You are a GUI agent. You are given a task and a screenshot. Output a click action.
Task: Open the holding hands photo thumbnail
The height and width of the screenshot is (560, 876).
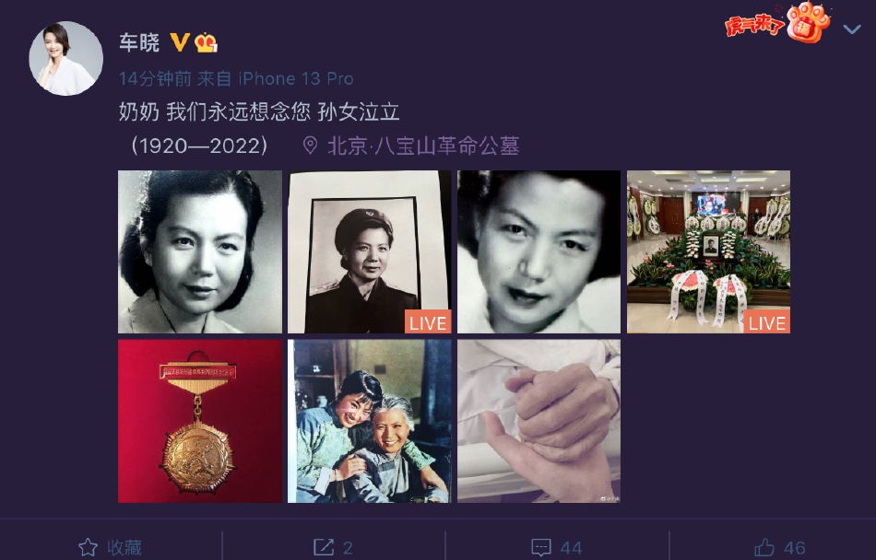tap(539, 421)
